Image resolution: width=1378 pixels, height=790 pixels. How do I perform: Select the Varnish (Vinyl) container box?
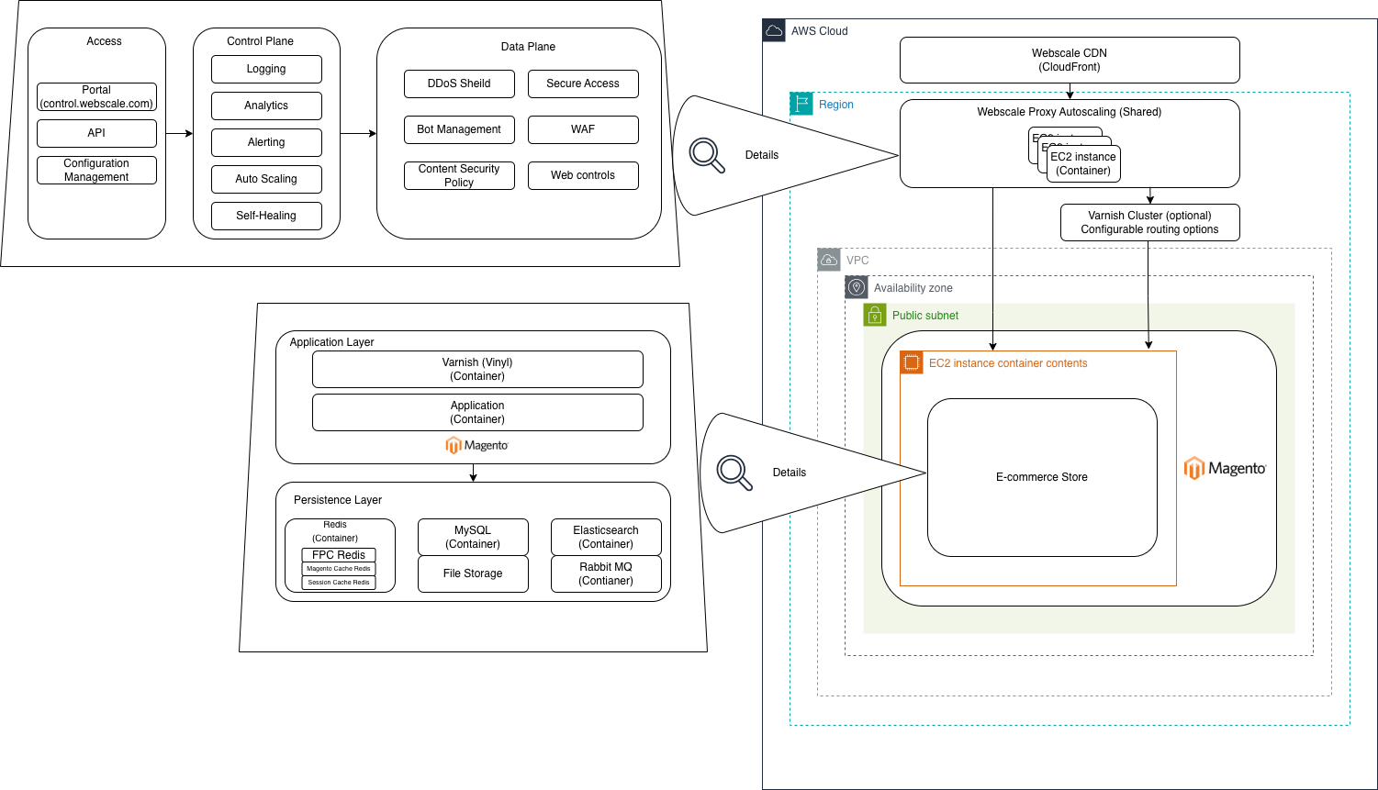[x=477, y=369]
